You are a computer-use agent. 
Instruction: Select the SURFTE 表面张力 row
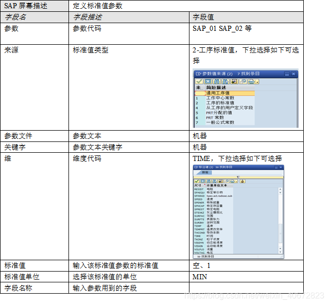(x=213, y=219)
